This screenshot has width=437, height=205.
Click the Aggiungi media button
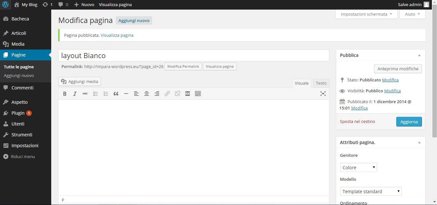click(x=79, y=81)
